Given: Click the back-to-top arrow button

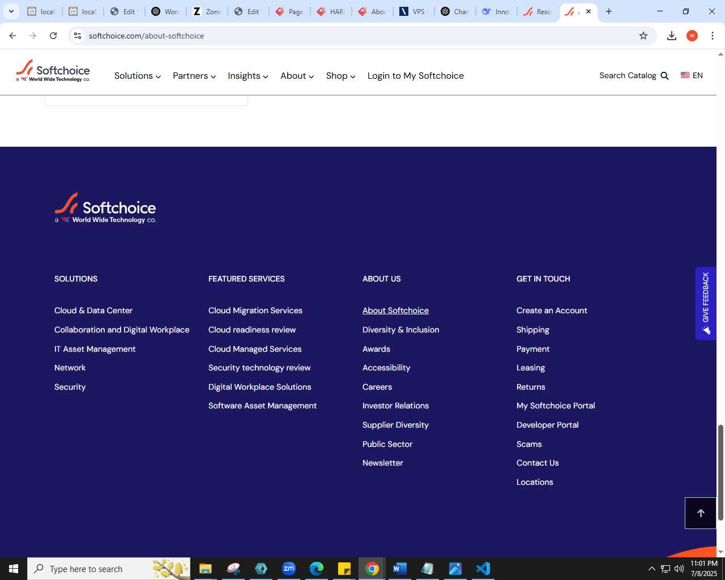Looking at the screenshot, I should click(701, 513).
